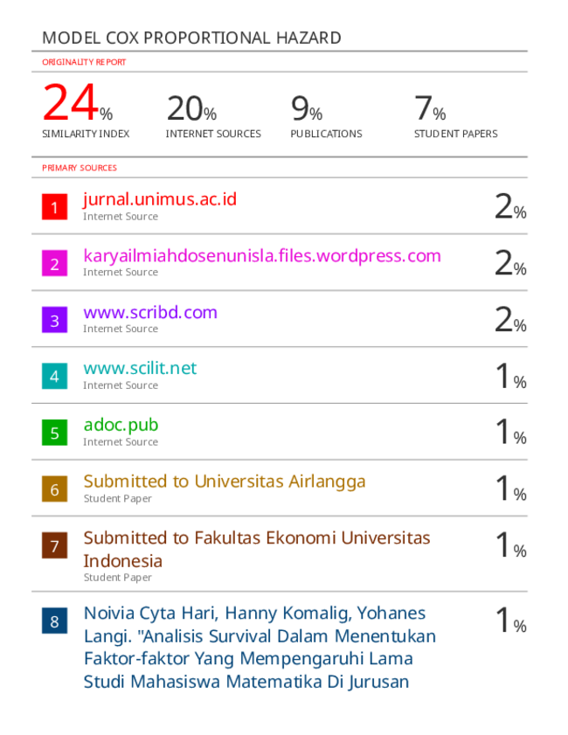568x735 pixels.
Task: Click the 20% internet sources figure
Action: point(191,108)
